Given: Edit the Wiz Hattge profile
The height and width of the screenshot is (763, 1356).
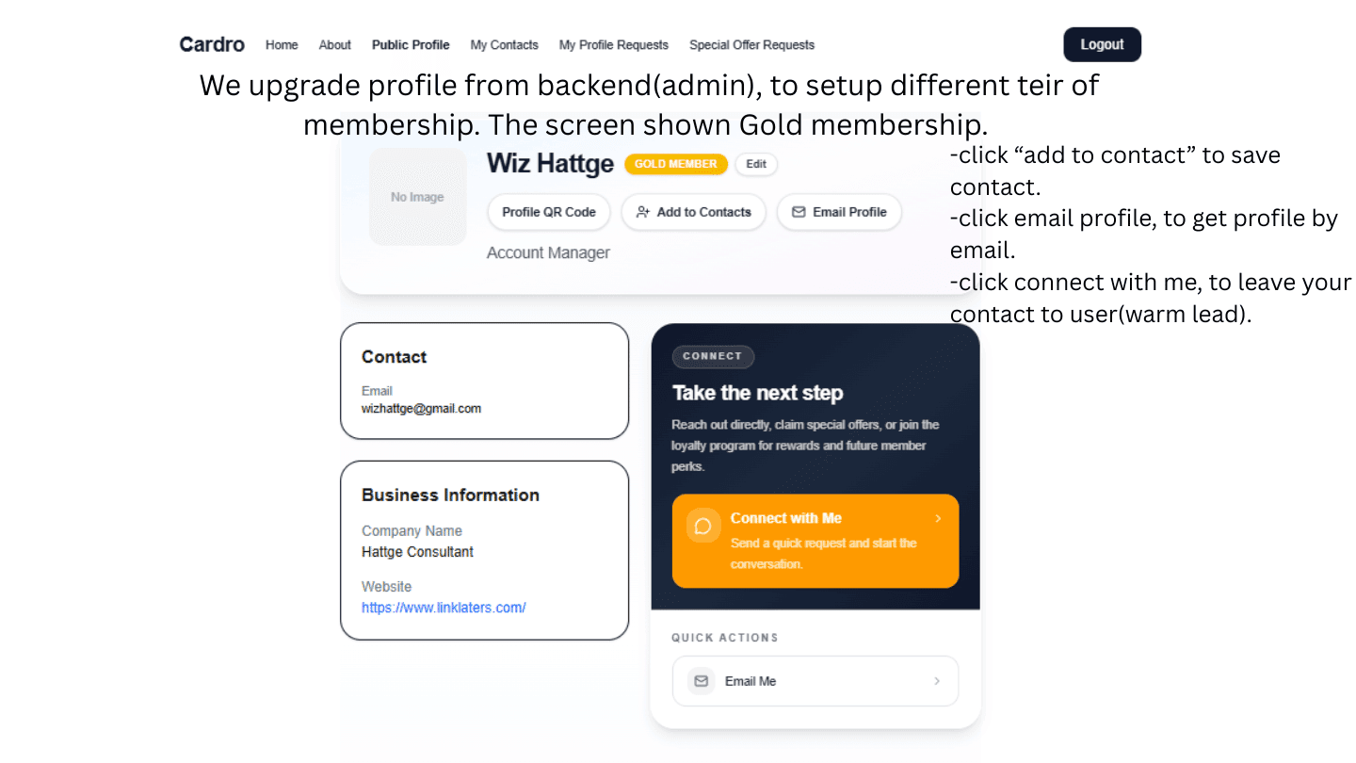Looking at the screenshot, I should 756,164.
